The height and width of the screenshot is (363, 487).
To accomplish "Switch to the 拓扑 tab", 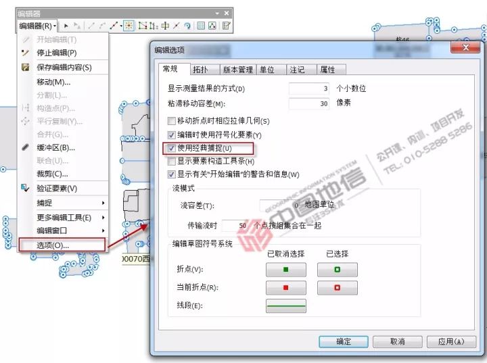I will point(205,70).
